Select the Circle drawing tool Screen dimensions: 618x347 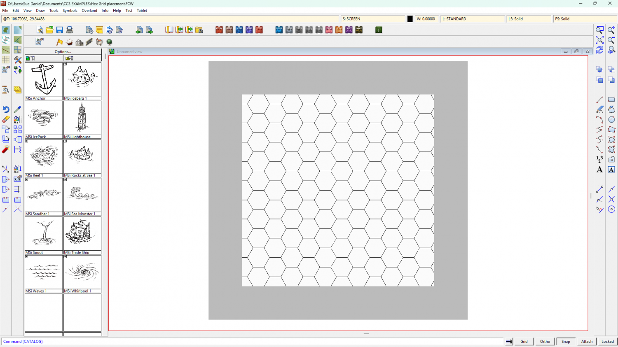coord(611,119)
